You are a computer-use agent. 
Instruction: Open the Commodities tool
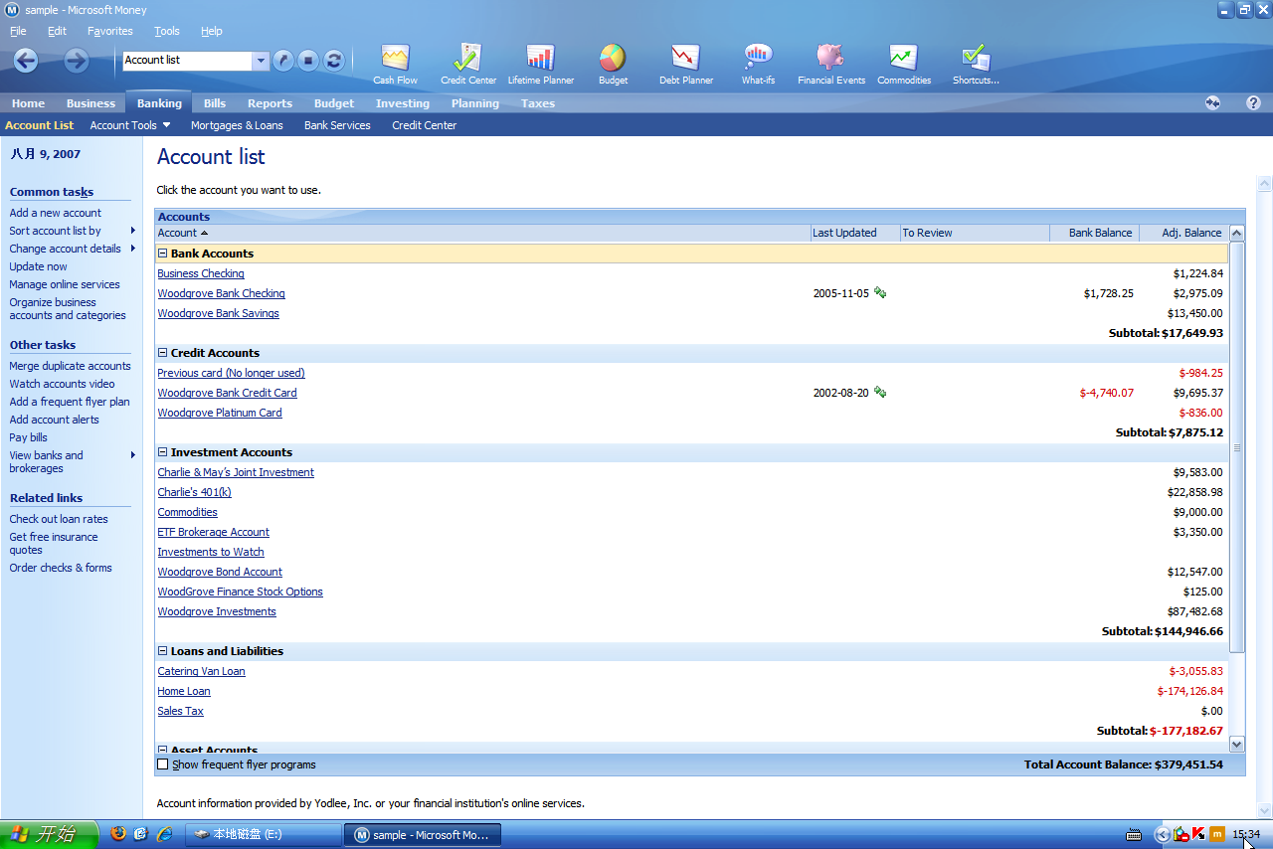[903, 62]
